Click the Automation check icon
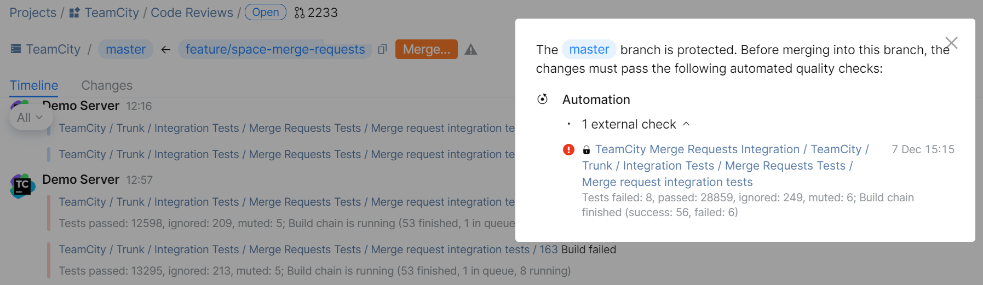This screenshot has height=285, width=983. click(x=542, y=99)
